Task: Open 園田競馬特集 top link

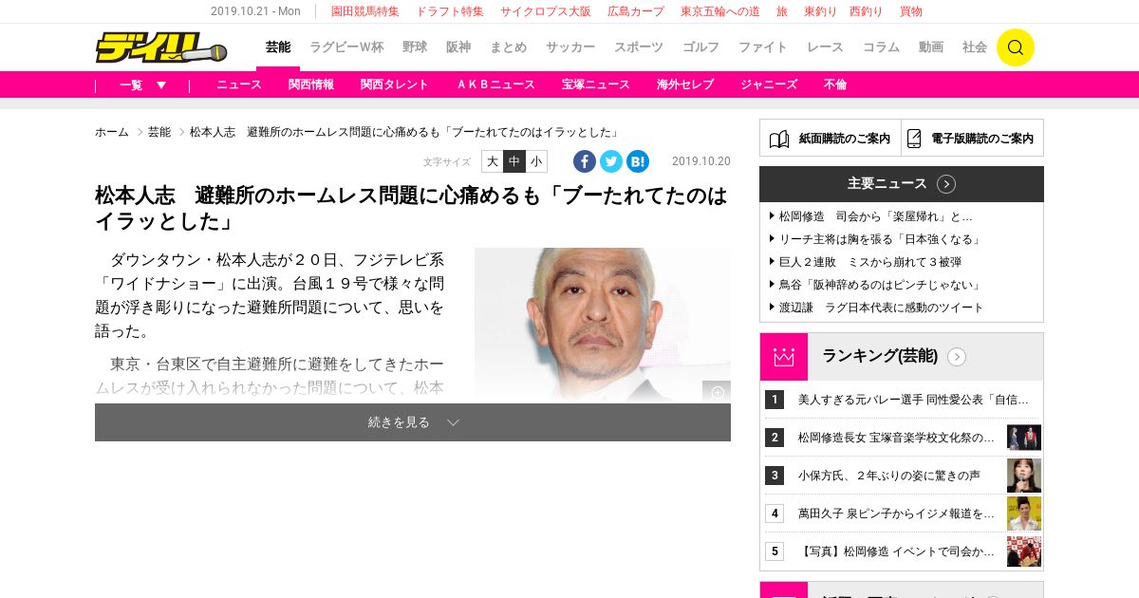Action: tap(364, 11)
